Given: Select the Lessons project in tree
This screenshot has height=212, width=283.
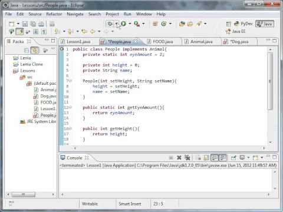Looking at the screenshot, I should point(28,71).
